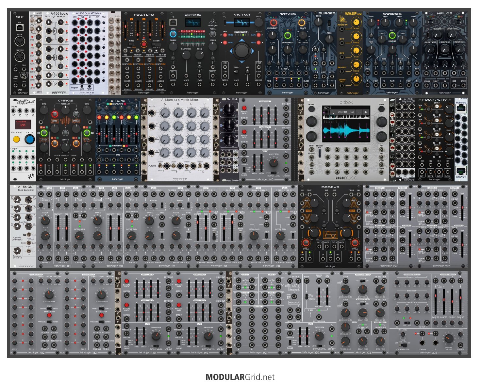Image resolution: width=481 pixels, height=384 pixels.
Task: Click the MIX OUT jack on Victor
Action: [x=258, y=84]
